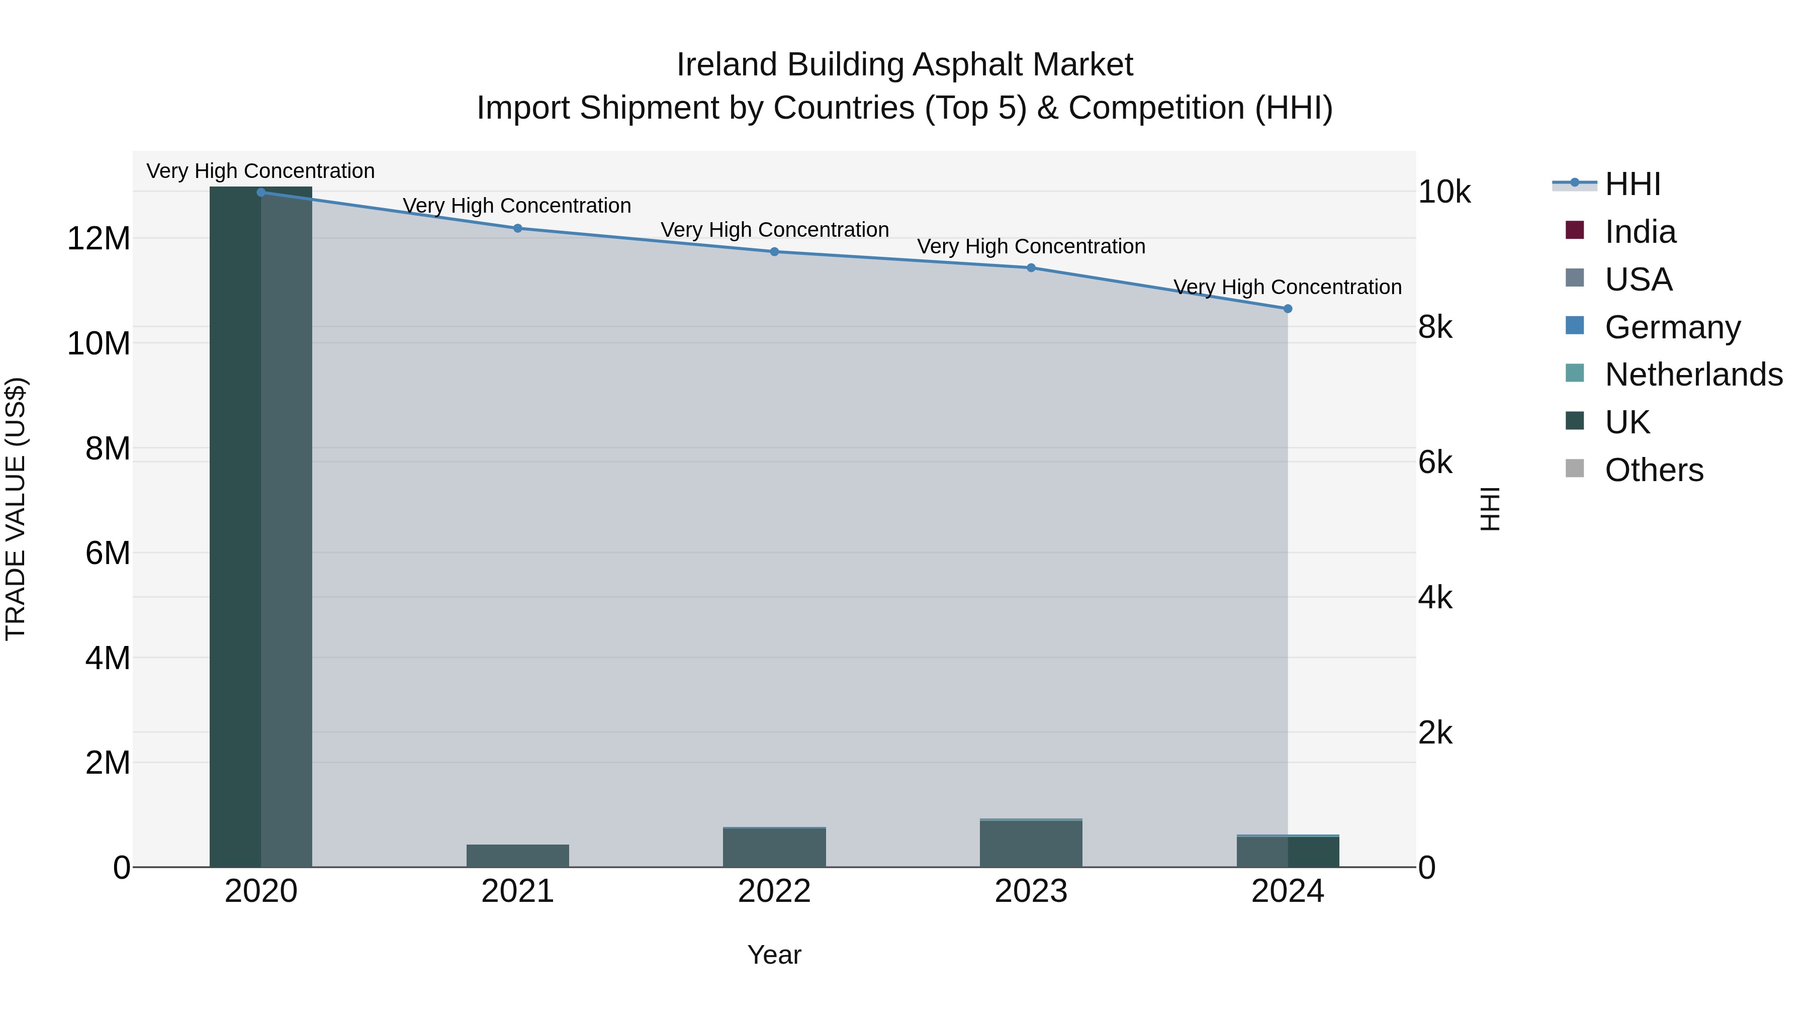Click the India legend color swatch

(x=1575, y=230)
